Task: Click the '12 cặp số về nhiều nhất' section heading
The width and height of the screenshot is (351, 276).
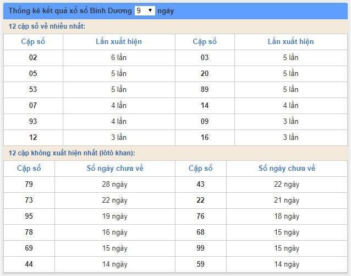Action: [47, 26]
